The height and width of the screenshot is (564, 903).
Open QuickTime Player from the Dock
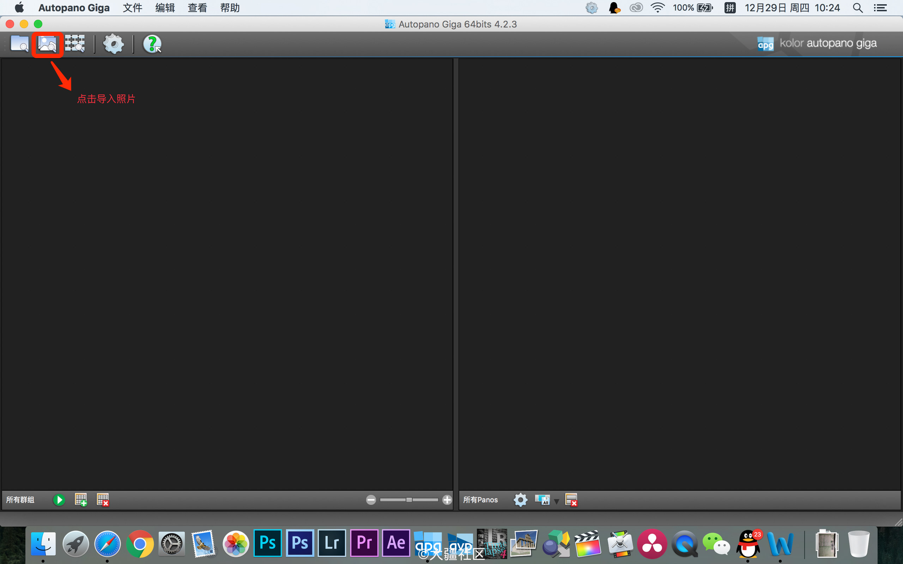pos(684,544)
